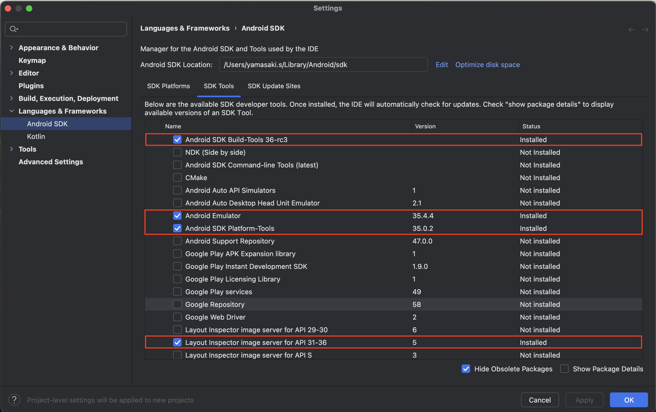Uncheck Android SDK Platform-Tools
The height and width of the screenshot is (412, 656).
click(x=177, y=228)
